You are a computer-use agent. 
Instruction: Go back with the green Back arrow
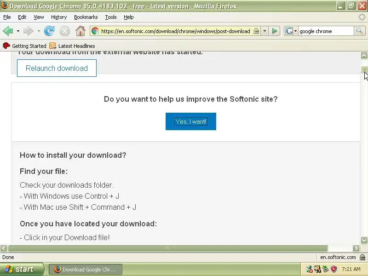[x=8, y=31]
